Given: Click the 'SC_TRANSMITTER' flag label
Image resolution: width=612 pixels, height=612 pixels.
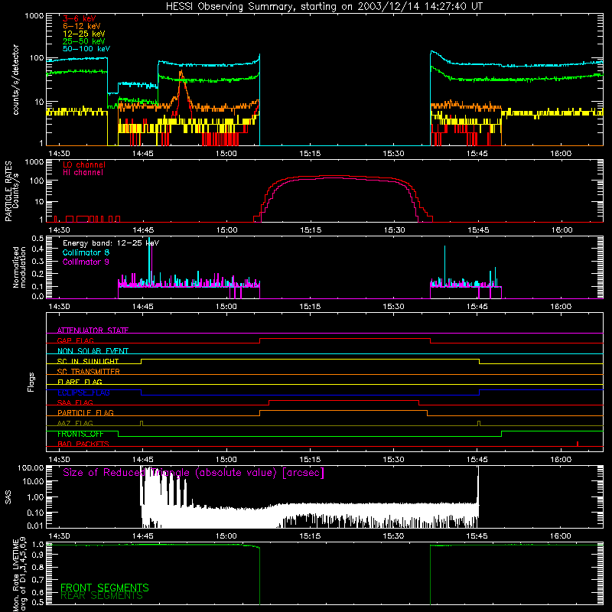Looking at the screenshot, I should coord(89,371).
